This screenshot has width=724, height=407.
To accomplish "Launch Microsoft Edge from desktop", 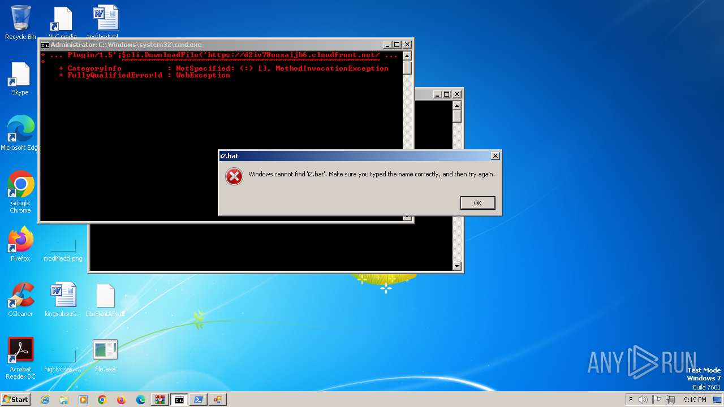I will point(20,133).
